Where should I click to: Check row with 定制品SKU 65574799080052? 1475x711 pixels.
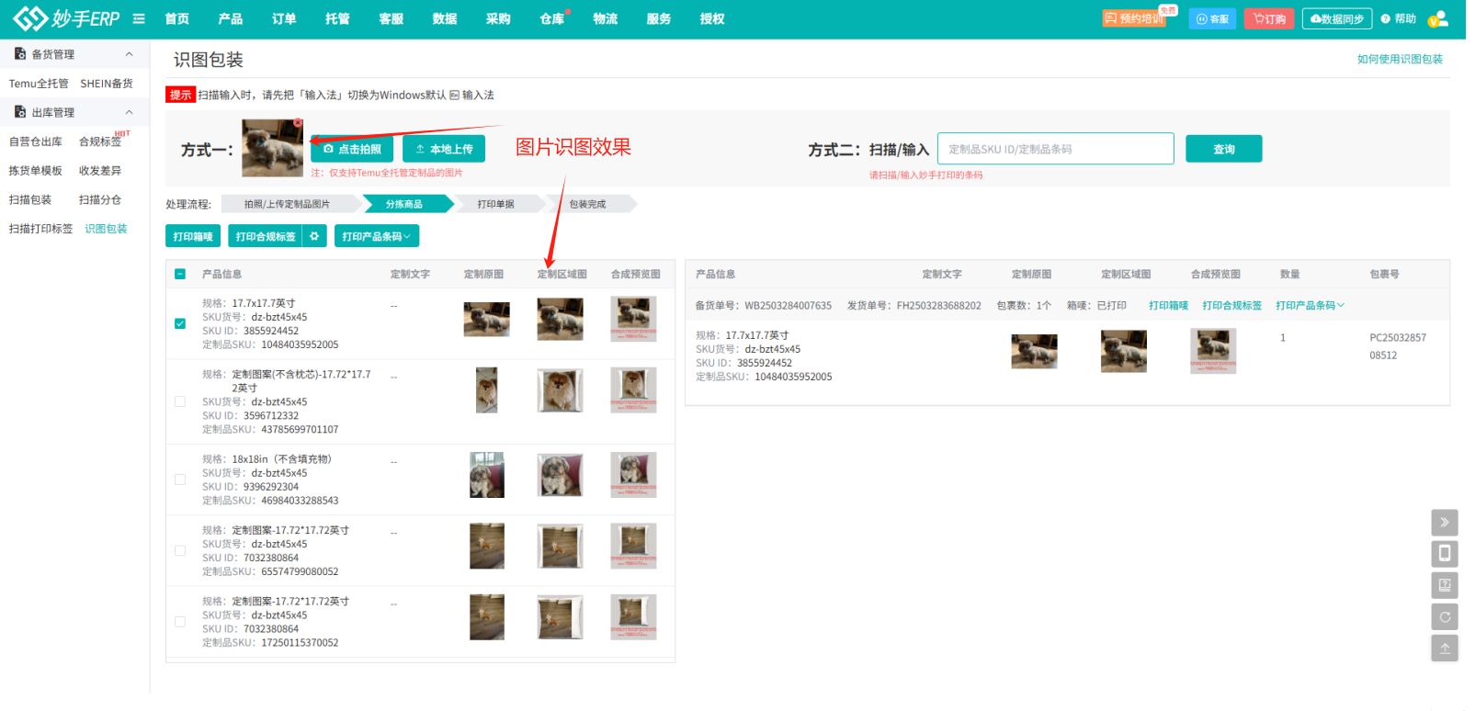[180, 550]
